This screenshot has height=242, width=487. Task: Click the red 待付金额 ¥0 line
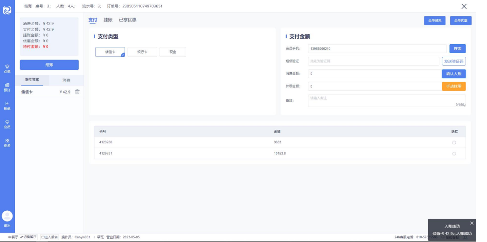pyautogui.click(x=36, y=47)
